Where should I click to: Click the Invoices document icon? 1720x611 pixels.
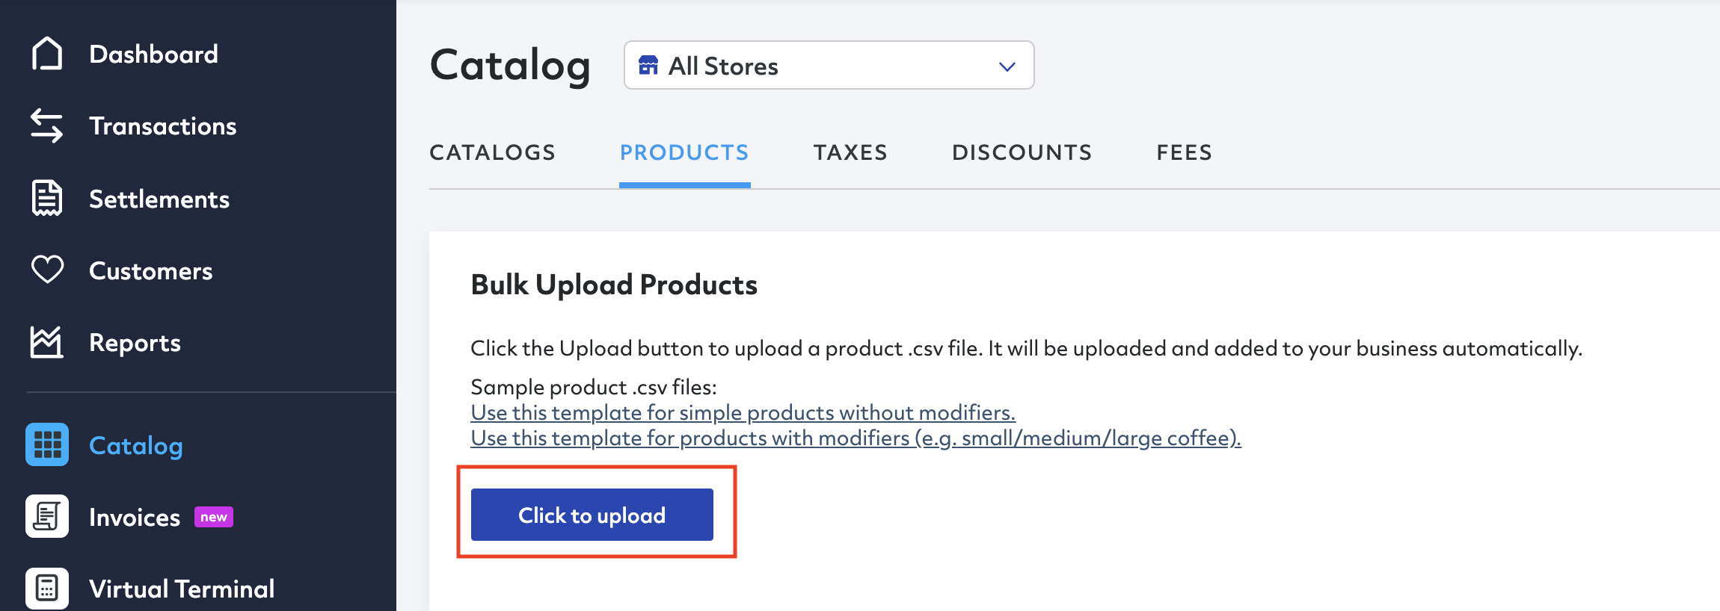pyautogui.click(x=47, y=516)
